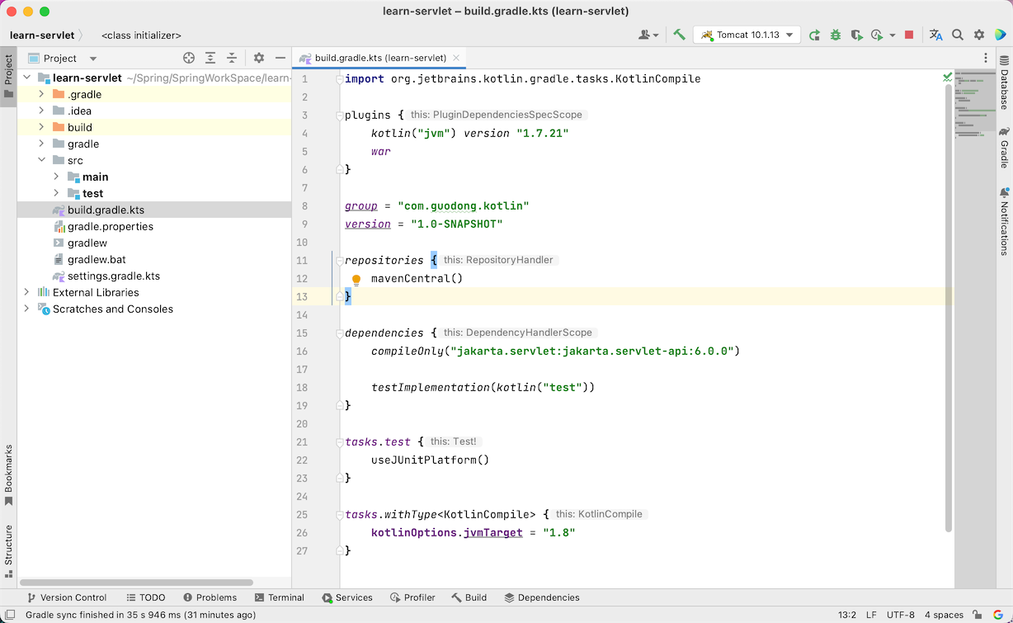
Task: Open search with the magnifier icon
Action: pyautogui.click(x=957, y=35)
